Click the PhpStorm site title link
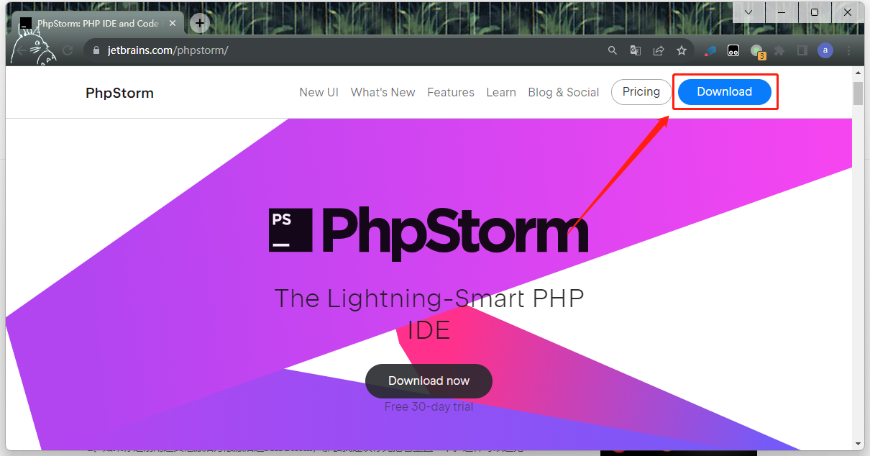This screenshot has height=456, width=870. [x=119, y=93]
